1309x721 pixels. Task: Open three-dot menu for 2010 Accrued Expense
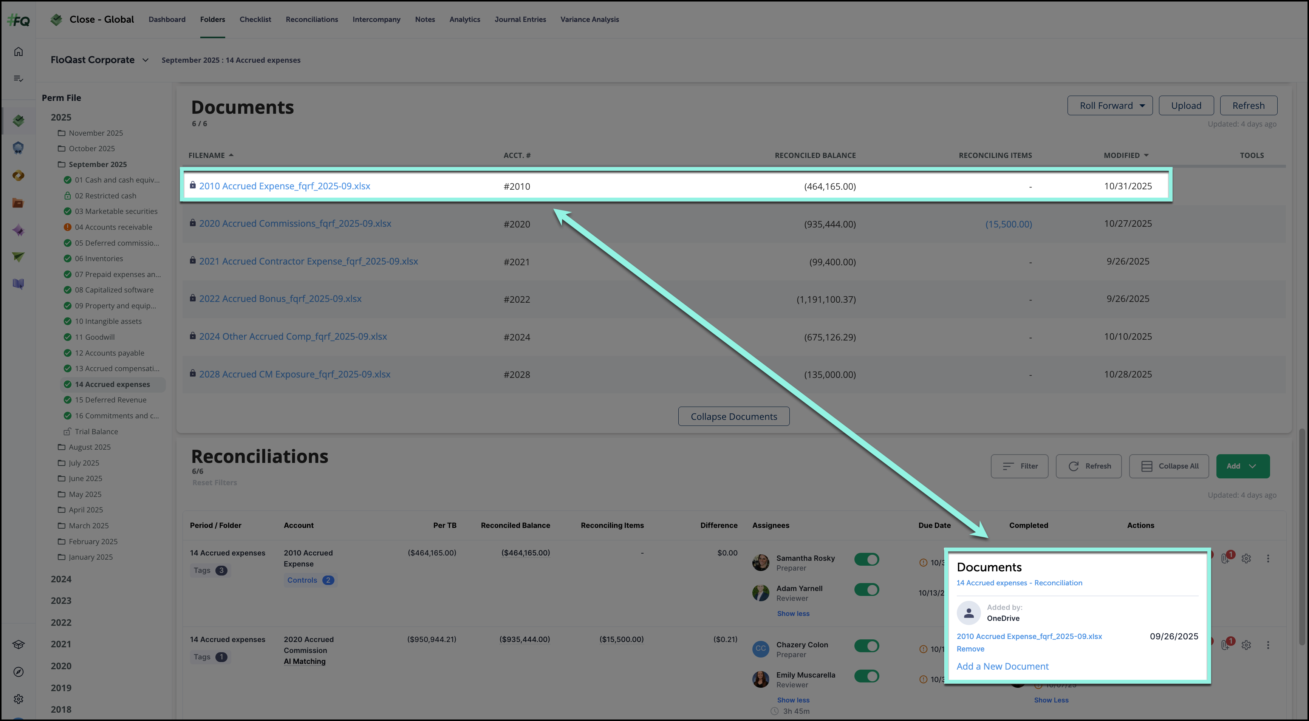[x=1268, y=559]
